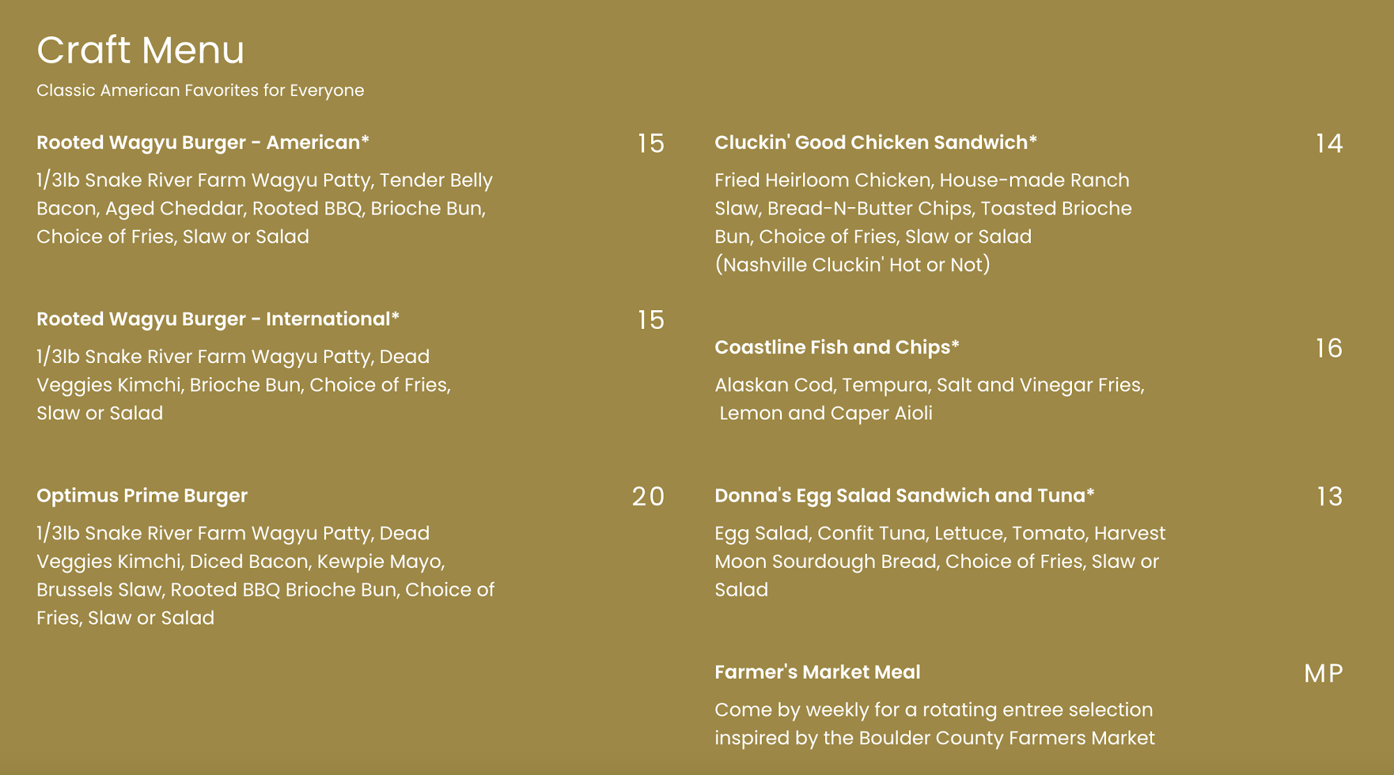This screenshot has height=775, width=1394.
Task: Click the Egg Salad Sandwich price of 13
Action: coord(1328,496)
